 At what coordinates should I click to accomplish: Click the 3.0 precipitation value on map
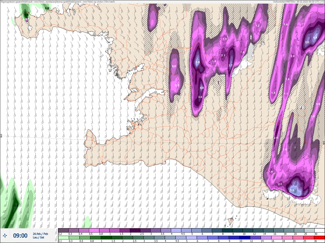tap(200, 97)
